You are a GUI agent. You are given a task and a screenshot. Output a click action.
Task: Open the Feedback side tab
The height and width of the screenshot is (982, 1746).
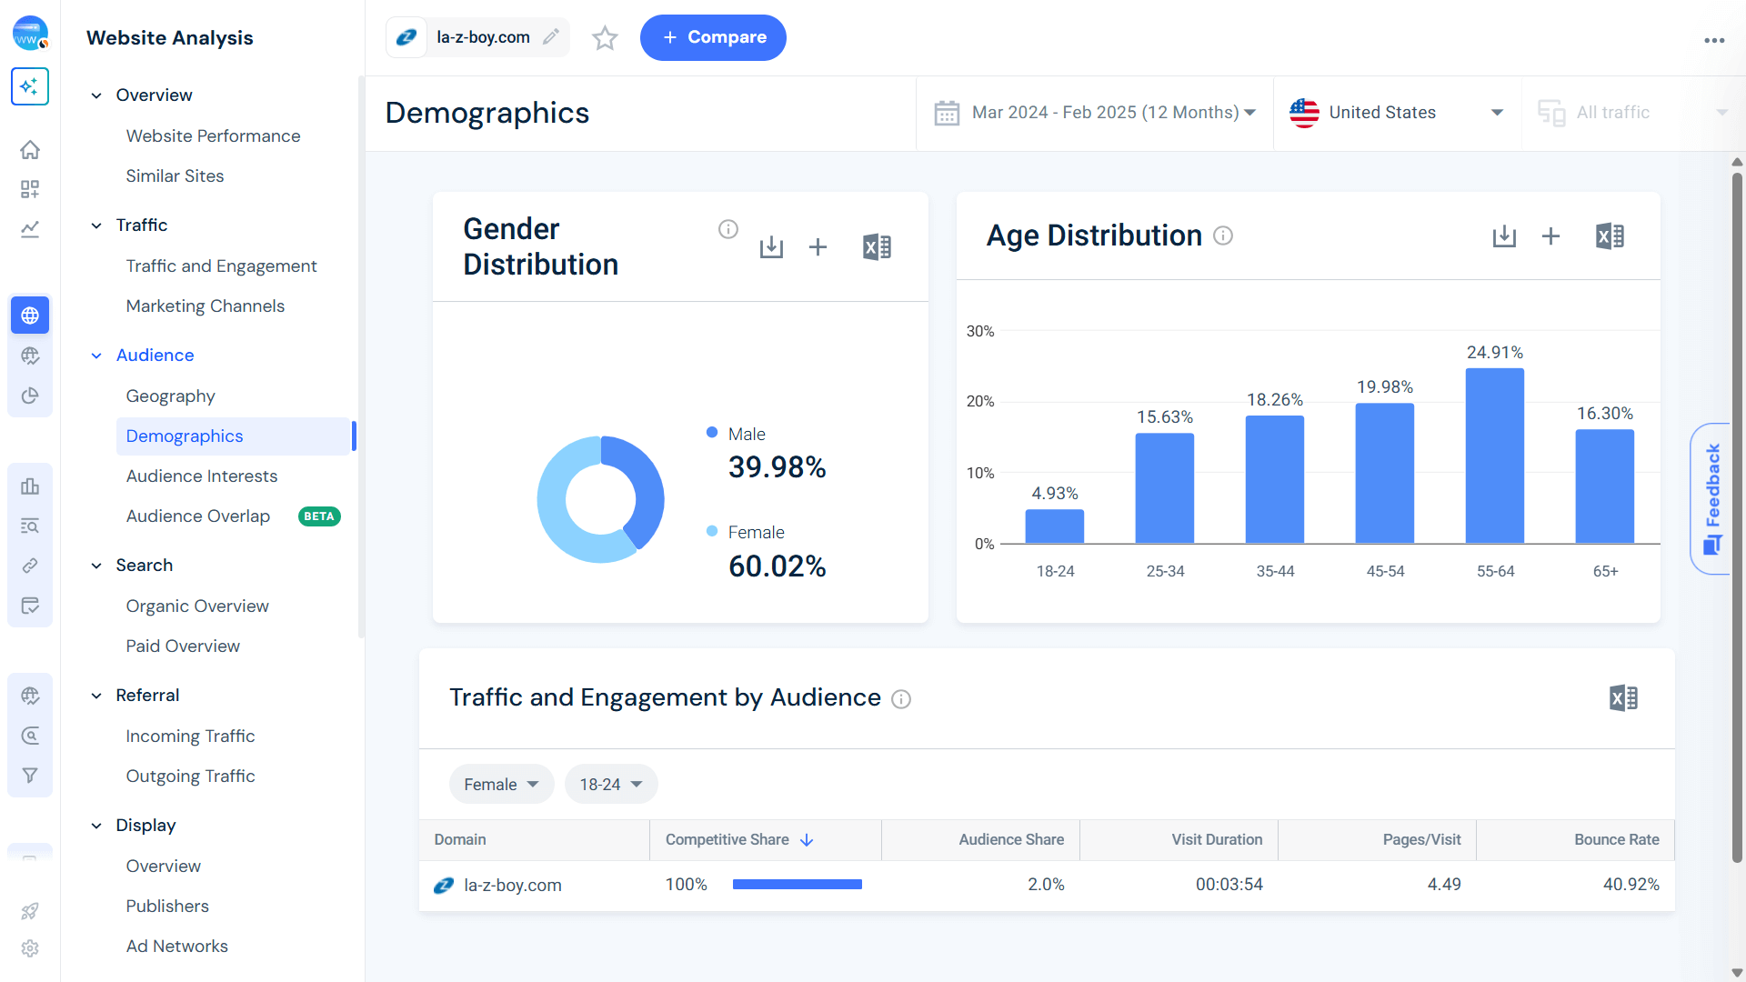1711,499
